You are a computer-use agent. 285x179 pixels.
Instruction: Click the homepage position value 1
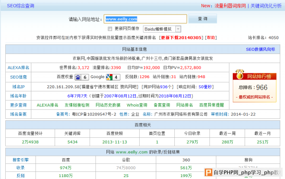157,142
